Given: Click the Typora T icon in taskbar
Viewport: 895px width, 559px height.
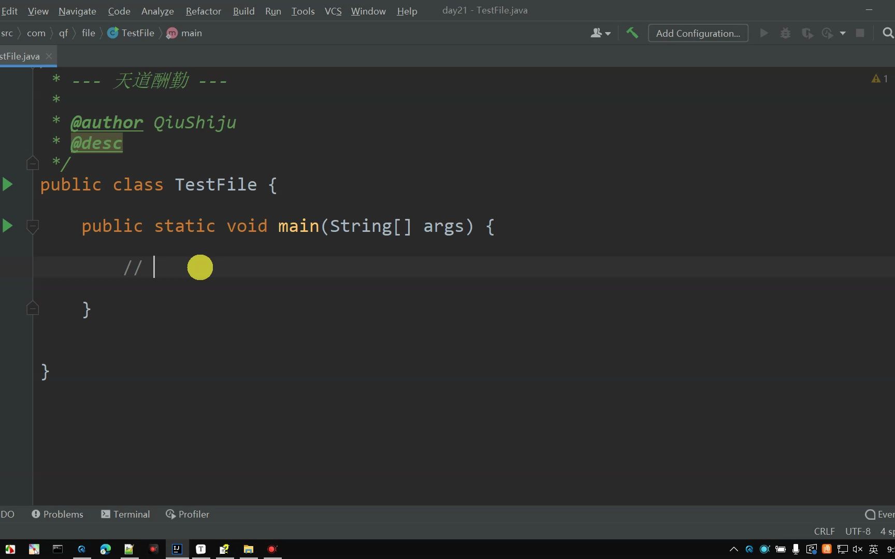Looking at the screenshot, I should (x=201, y=549).
